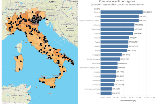Click the 'Bari' city label on the map
157x104 pixels.
65,53
